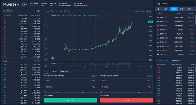Show both buy and sell orders view
196x105 pixels.
point(8,11)
